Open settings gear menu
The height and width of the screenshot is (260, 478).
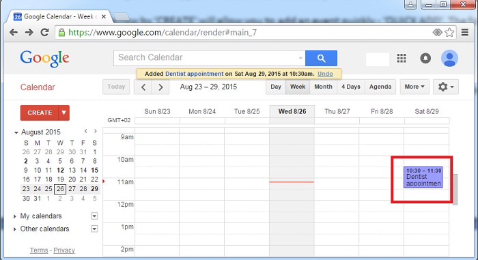point(446,87)
